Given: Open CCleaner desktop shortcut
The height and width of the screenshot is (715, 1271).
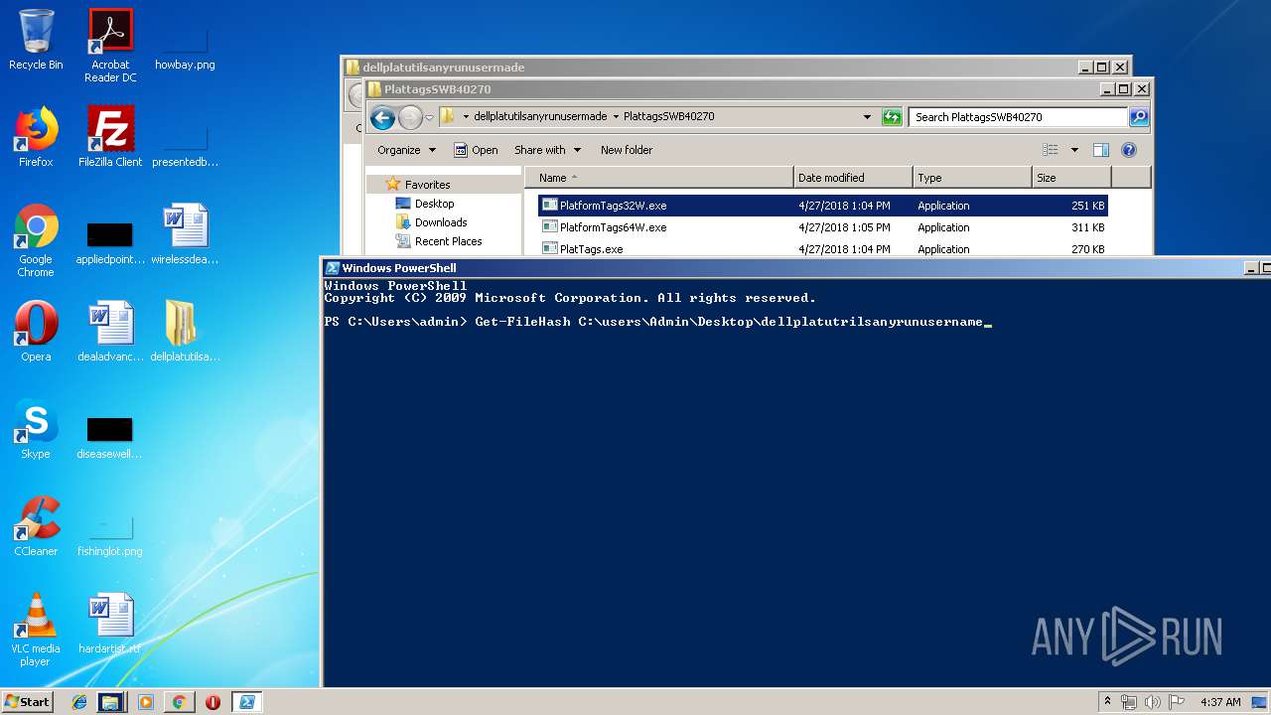Looking at the screenshot, I should click(x=36, y=526).
